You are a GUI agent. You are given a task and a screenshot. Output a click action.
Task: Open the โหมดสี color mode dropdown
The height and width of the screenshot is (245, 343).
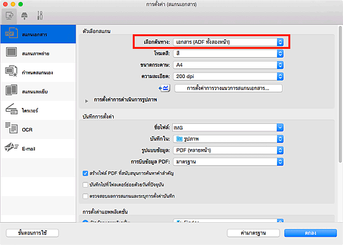click(228, 53)
